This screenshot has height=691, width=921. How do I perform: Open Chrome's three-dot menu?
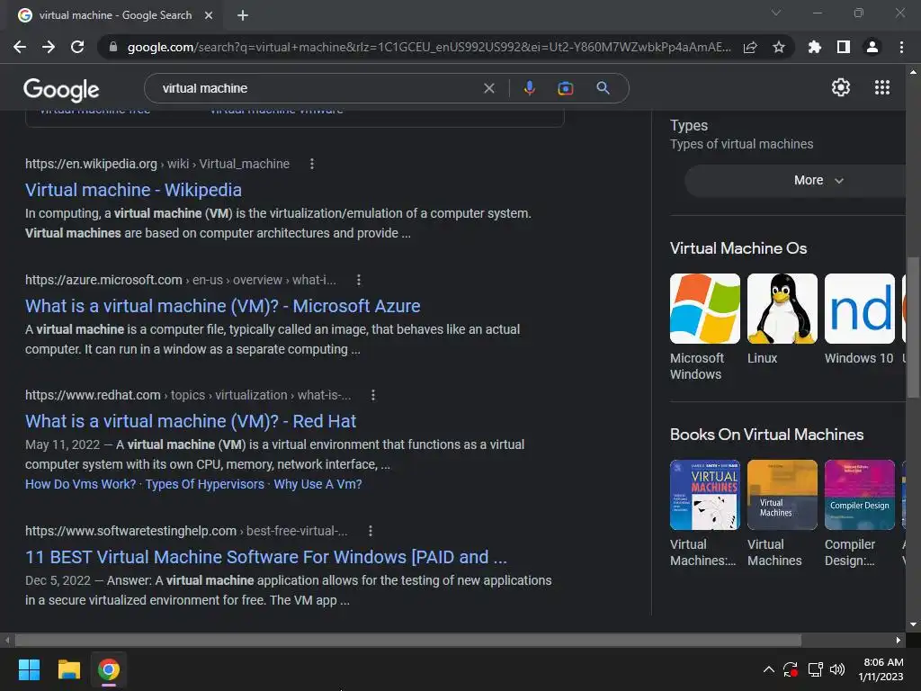click(x=901, y=47)
